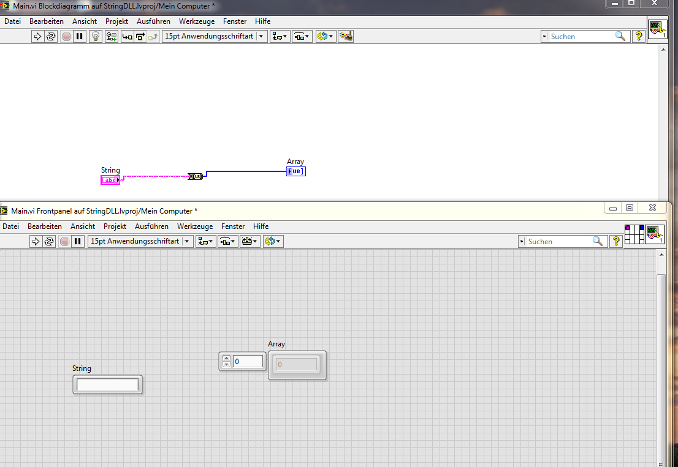Image resolution: width=678 pixels, height=467 pixels.
Task: Click Run Continuously in Blockdiagramm toolbar
Action: tap(51, 36)
